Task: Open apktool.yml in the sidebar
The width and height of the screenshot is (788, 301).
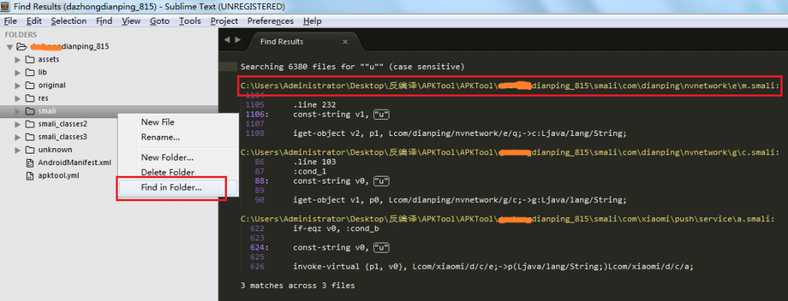Action: pos(58,176)
